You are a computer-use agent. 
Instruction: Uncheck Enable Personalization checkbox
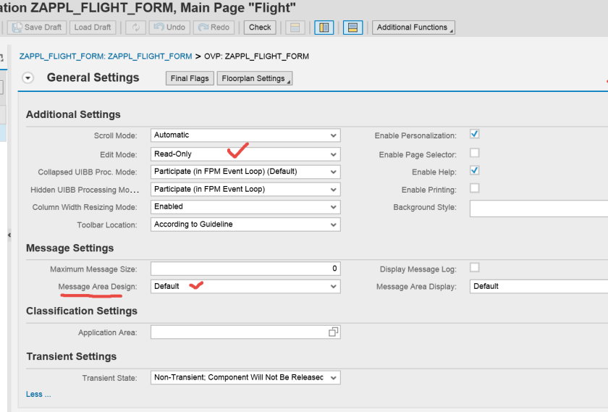(474, 134)
